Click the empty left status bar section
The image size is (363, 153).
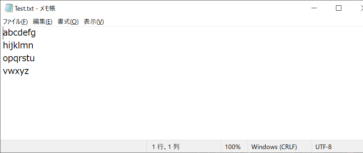(73, 147)
